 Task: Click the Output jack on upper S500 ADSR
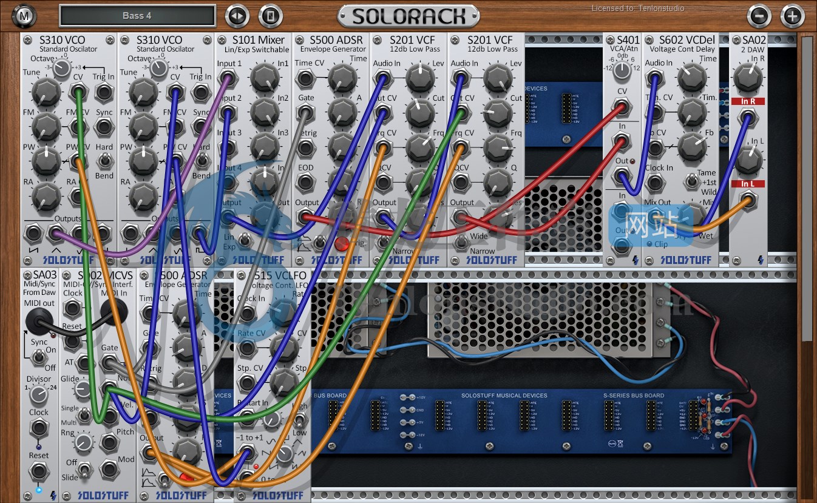click(x=305, y=217)
